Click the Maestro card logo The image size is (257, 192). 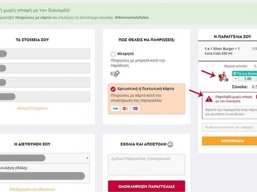click(135, 108)
